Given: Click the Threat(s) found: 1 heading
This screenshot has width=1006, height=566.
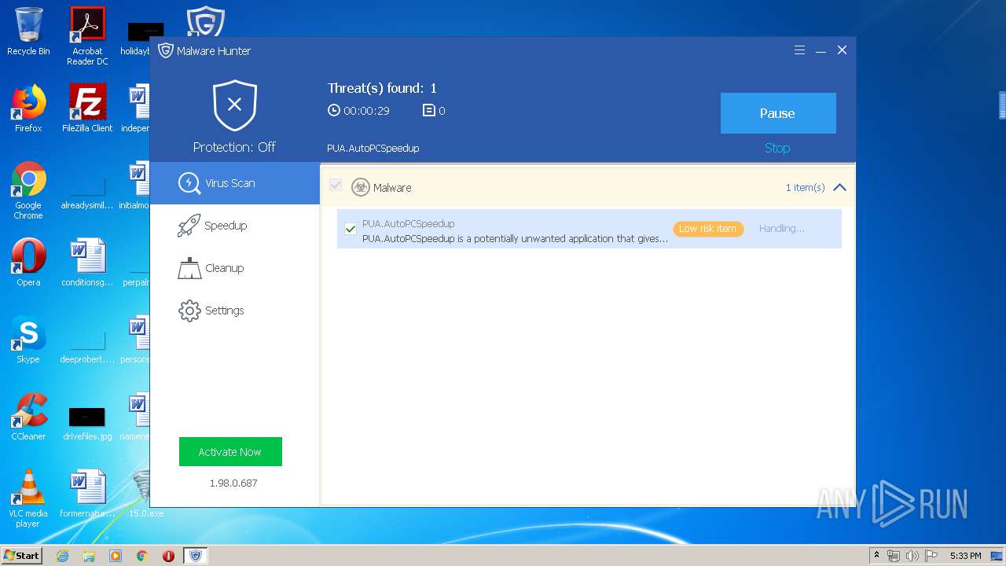Looking at the screenshot, I should tap(382, 88).
